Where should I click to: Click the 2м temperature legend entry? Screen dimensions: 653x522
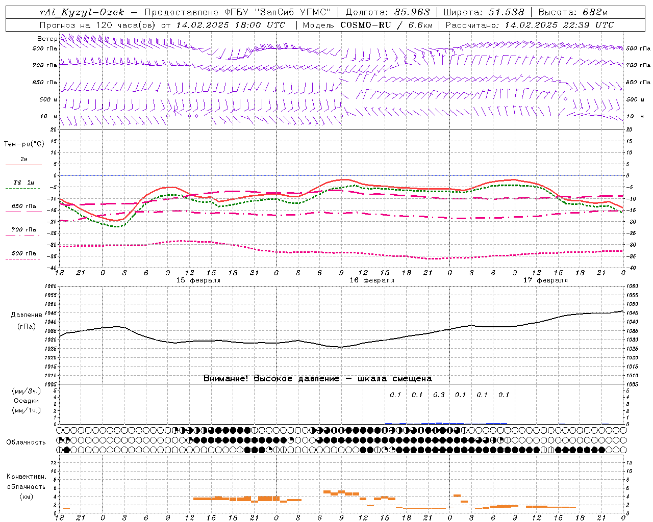[x=23, y=159]
